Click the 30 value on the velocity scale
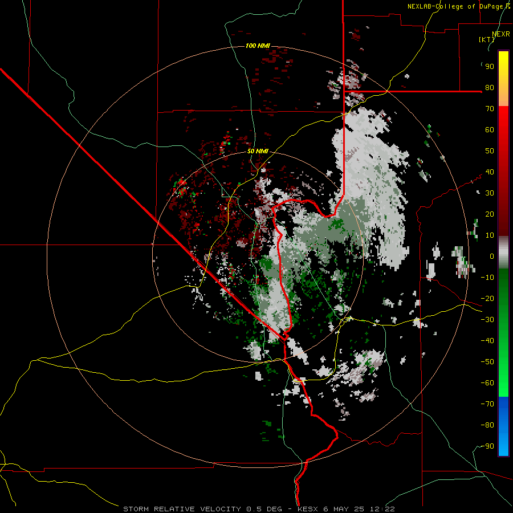Screen dimensions: 513x513 click(490, 193)
